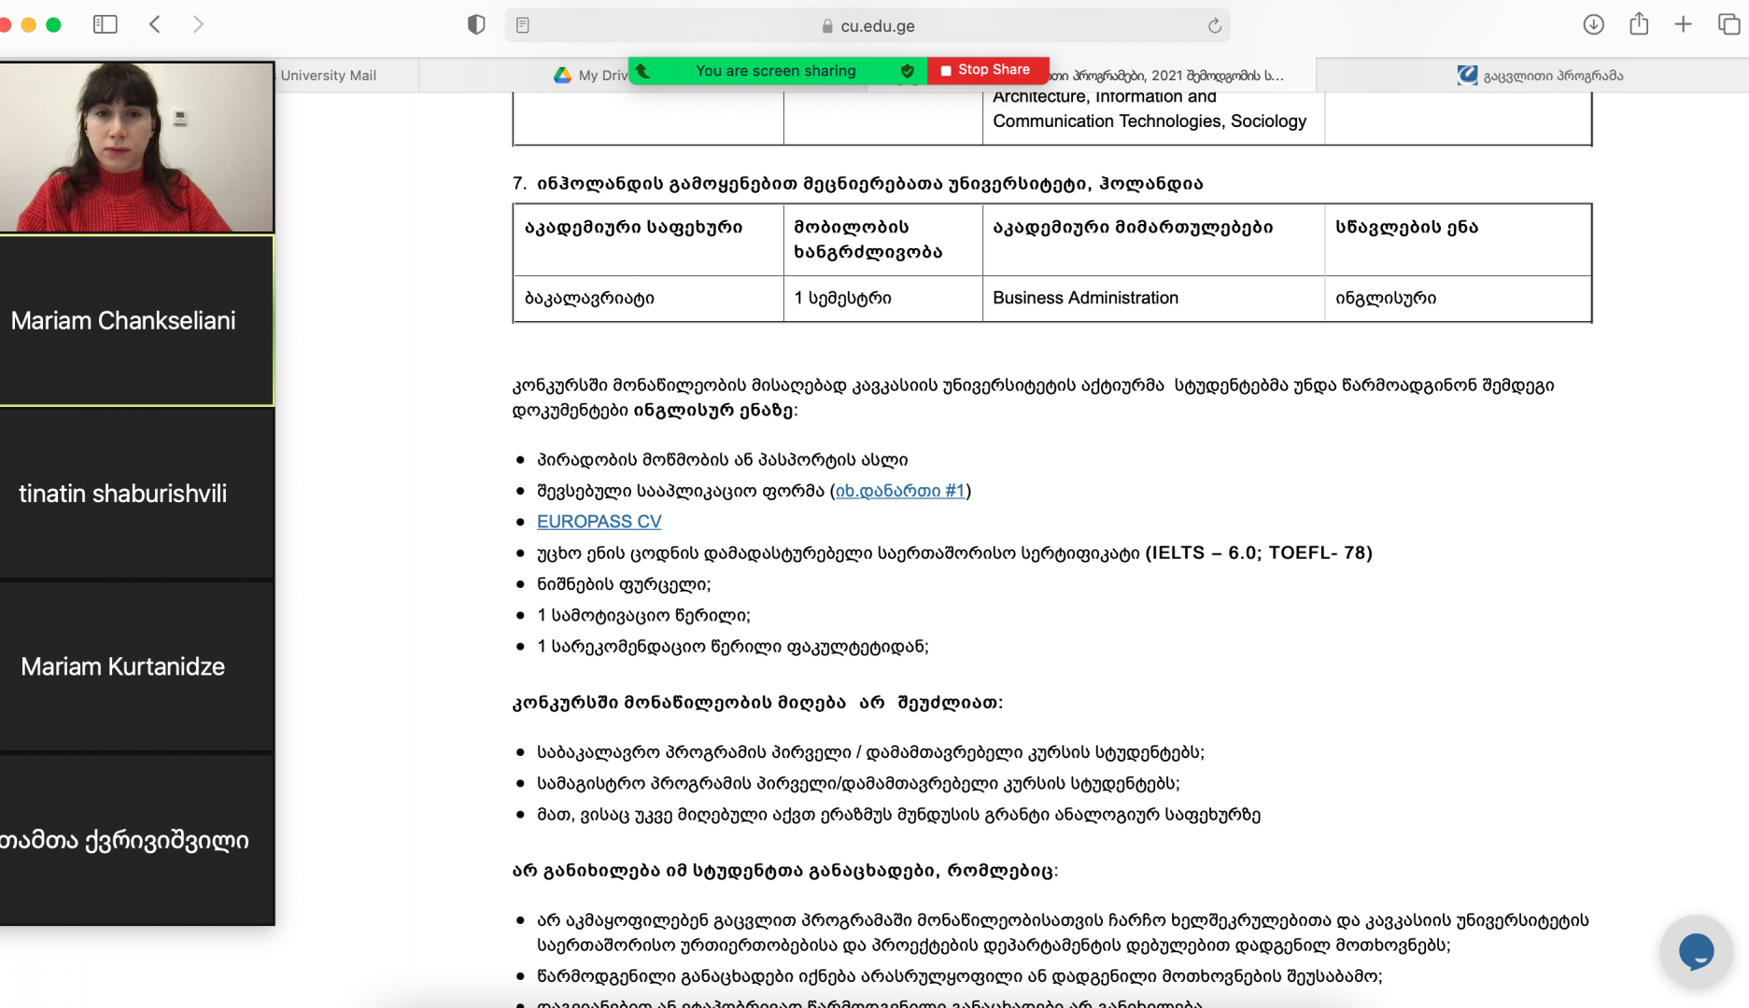1749x1008 pixels.
Task: Click the cu.edu.ge address bar
Action: [x=867, y=25]
